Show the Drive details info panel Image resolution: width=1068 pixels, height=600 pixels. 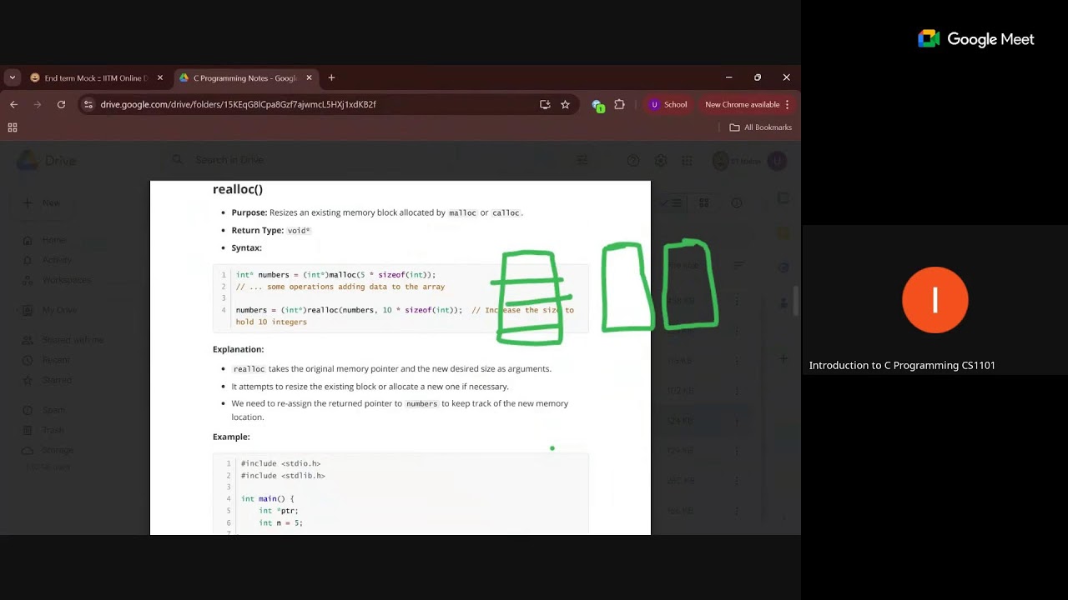[x=737, y=202]
